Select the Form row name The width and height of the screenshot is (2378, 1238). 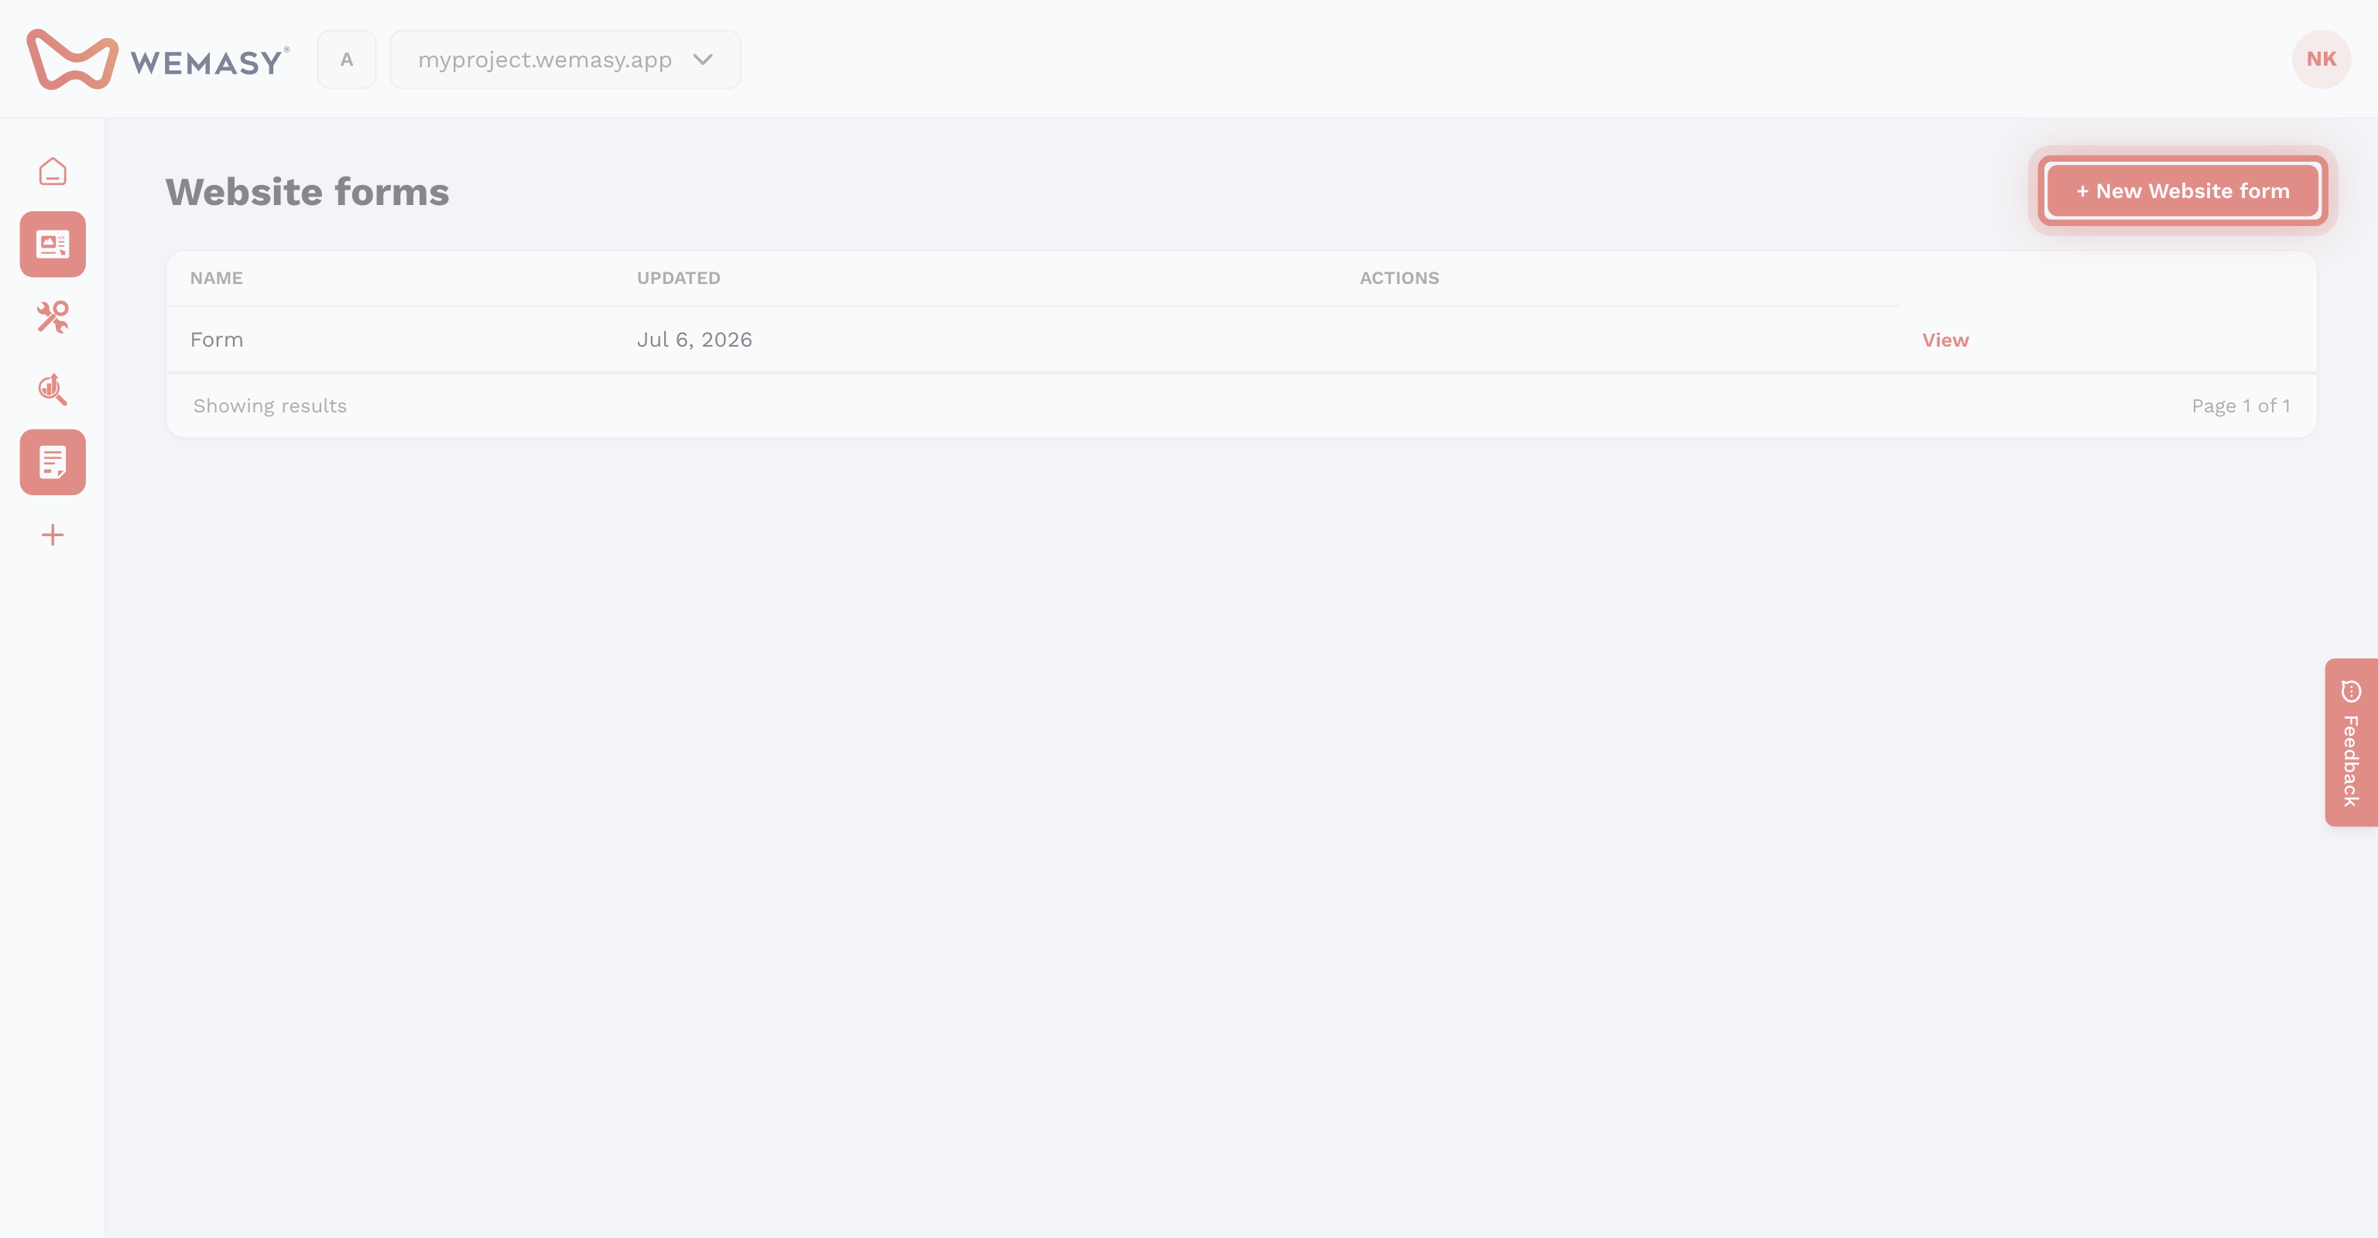(x=217, y=340)
